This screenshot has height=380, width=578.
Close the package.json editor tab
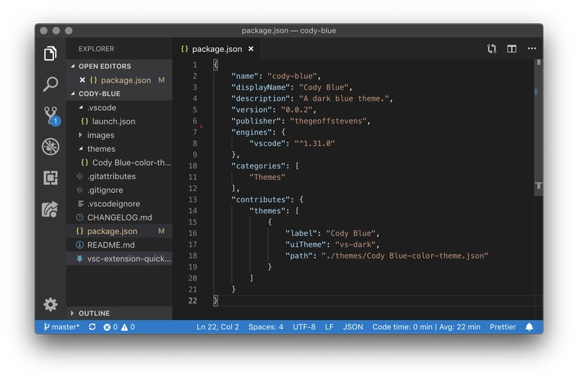click(251, 48)
